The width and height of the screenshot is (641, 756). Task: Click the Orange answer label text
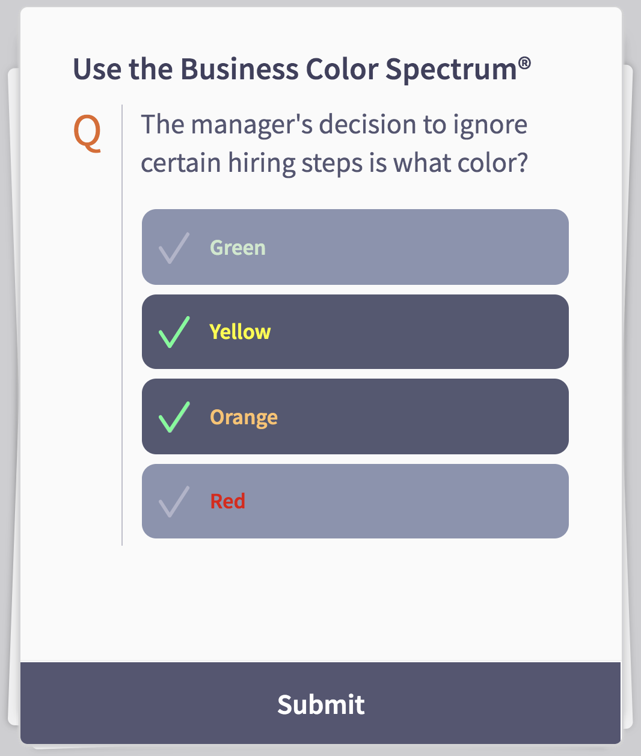[244, 416]
